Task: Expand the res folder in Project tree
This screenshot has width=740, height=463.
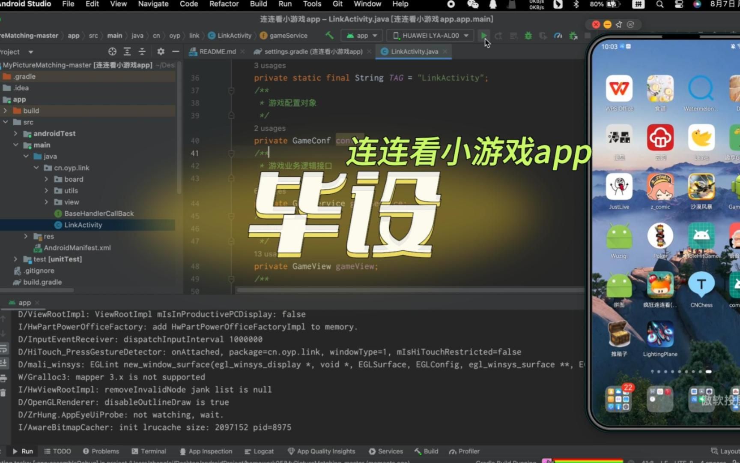Action: (x=25, y=236)
